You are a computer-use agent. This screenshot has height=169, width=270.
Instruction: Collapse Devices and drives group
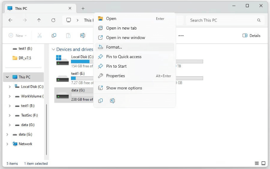coord(53,50)
